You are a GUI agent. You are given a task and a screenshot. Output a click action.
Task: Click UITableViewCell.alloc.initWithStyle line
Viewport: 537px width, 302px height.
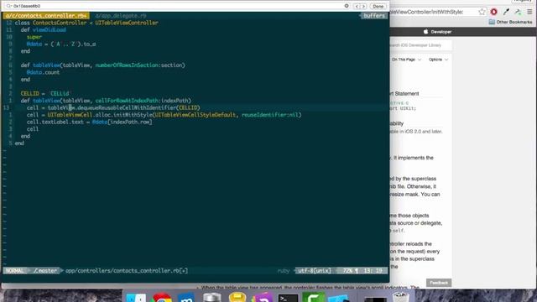click(164, 115)
